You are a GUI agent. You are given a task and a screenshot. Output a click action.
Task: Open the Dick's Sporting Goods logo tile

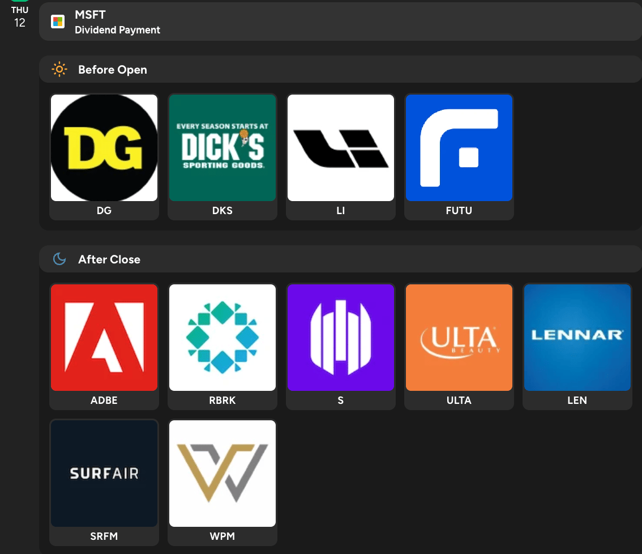click(x=222, y=148)
